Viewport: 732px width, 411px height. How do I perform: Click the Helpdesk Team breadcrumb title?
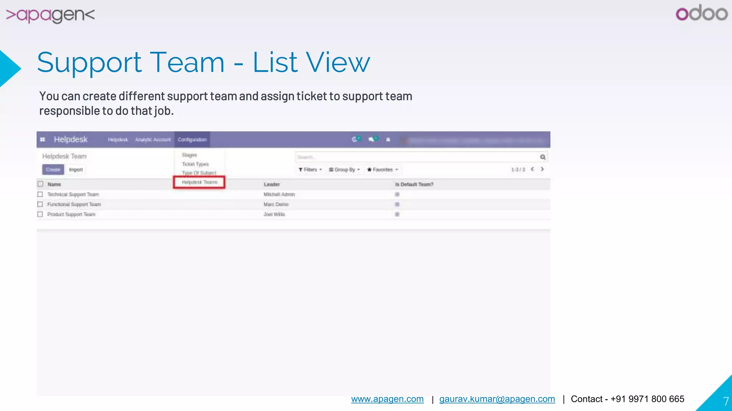pyautogui.click(x=64, y=156)
